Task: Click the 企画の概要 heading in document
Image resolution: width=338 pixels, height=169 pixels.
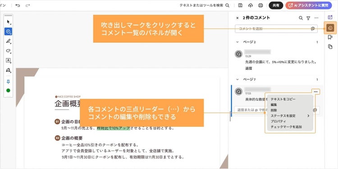Action: 72,138
